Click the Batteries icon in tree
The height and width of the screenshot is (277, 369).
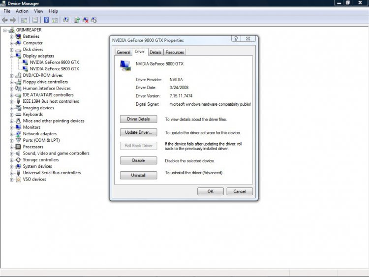coord(18,36)
